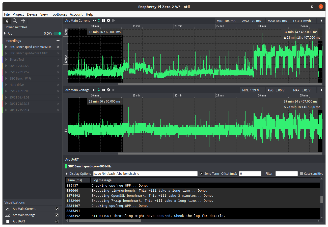Image resolution: width=328 pixels, height=227 pixels.
Task: Activate the selection cursor tool
Action: point(7,21)
